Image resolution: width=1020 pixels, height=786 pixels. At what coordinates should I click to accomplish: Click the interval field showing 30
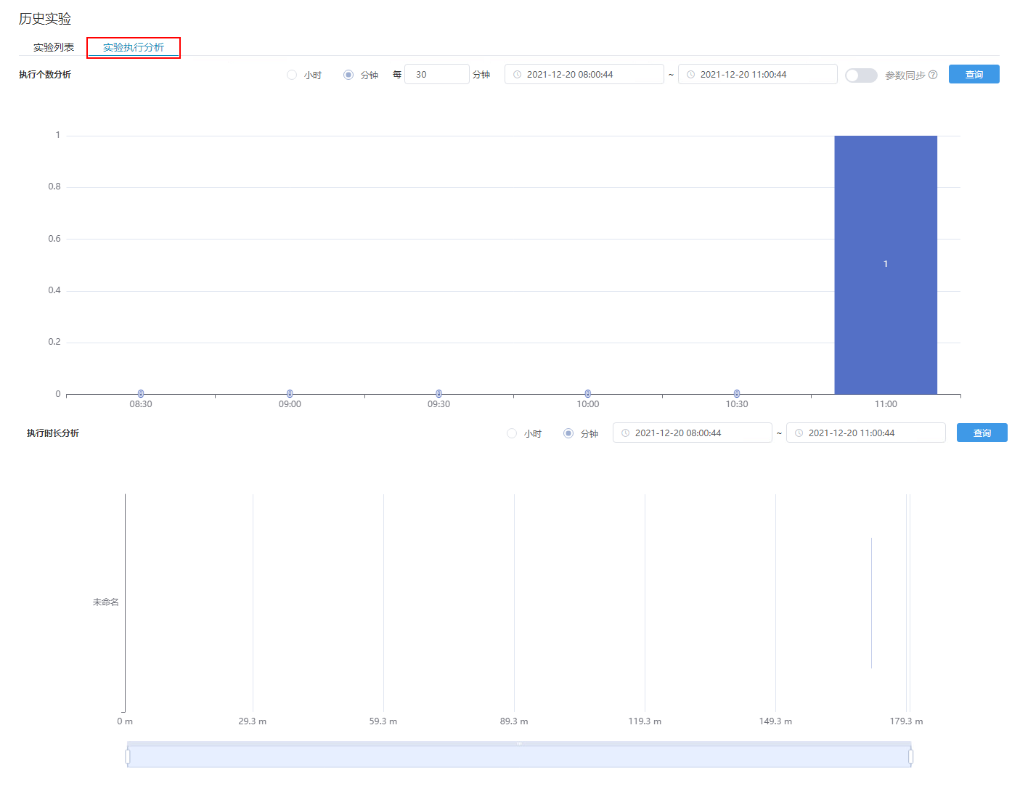point(436,74)
